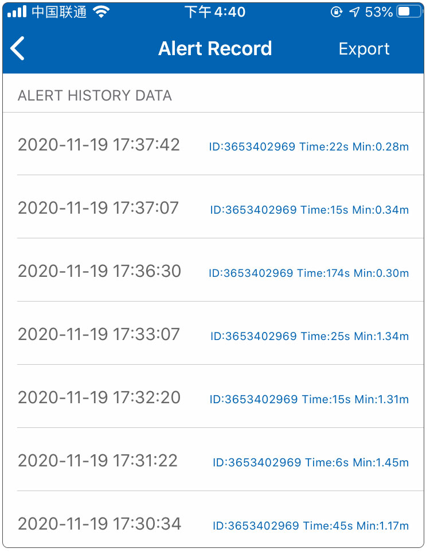Tap the Alert Record title

coord(215,49)
